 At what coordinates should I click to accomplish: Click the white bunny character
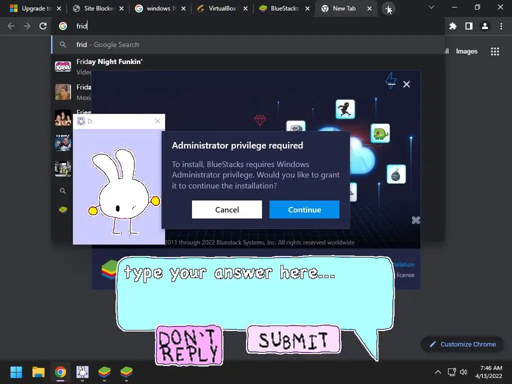click(x=124, y=191)
